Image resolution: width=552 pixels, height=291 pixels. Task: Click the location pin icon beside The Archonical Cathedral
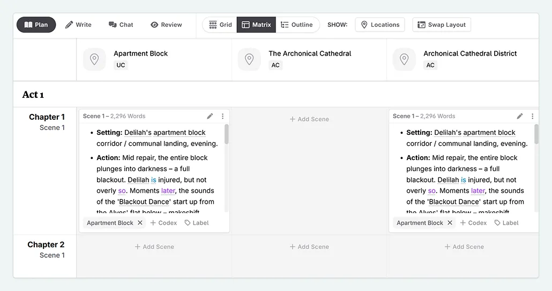point(249,59)
